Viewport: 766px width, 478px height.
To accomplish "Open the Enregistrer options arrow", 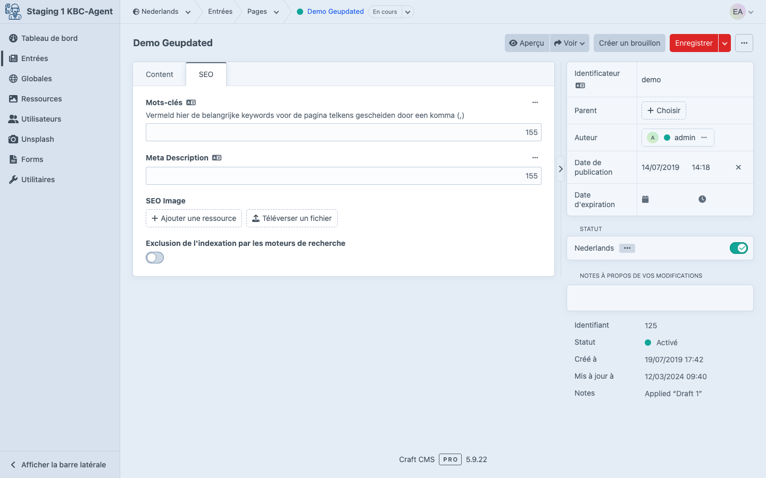I will click(x=725, y=43).
